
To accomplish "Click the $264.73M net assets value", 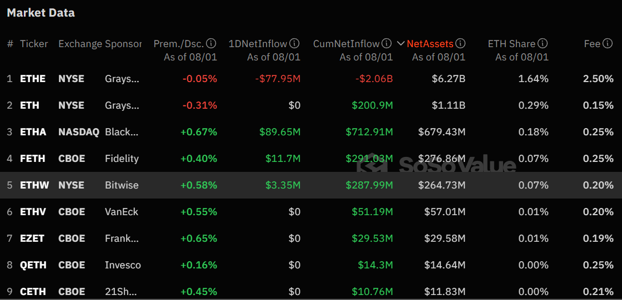I will coord(442,185).
